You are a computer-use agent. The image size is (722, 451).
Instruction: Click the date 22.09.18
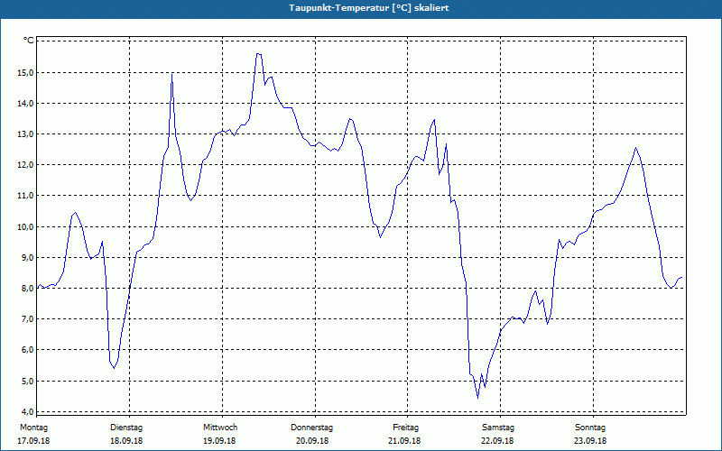497,441
